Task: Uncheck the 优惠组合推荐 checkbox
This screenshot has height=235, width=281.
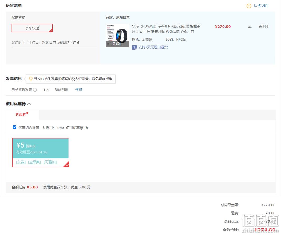Action: 14,127
